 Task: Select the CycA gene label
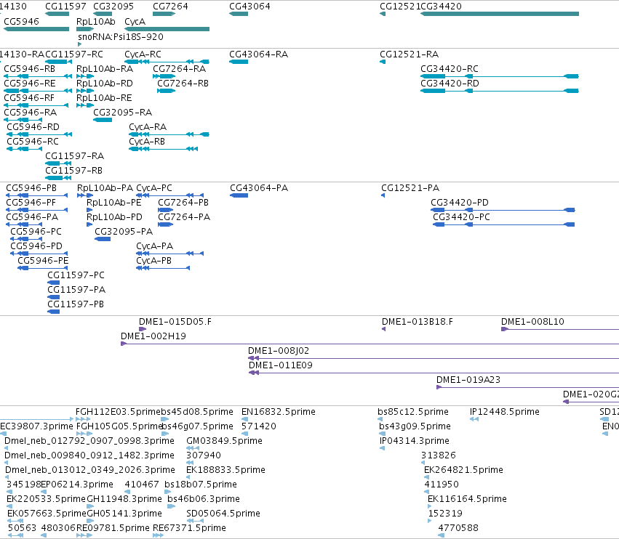click(135, 21)
